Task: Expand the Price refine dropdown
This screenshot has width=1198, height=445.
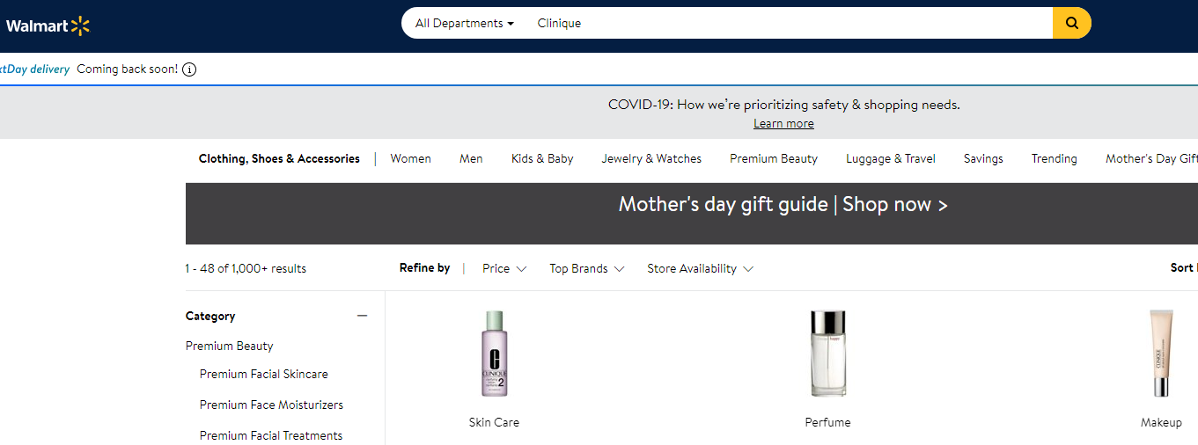Action: pos(504,268)
